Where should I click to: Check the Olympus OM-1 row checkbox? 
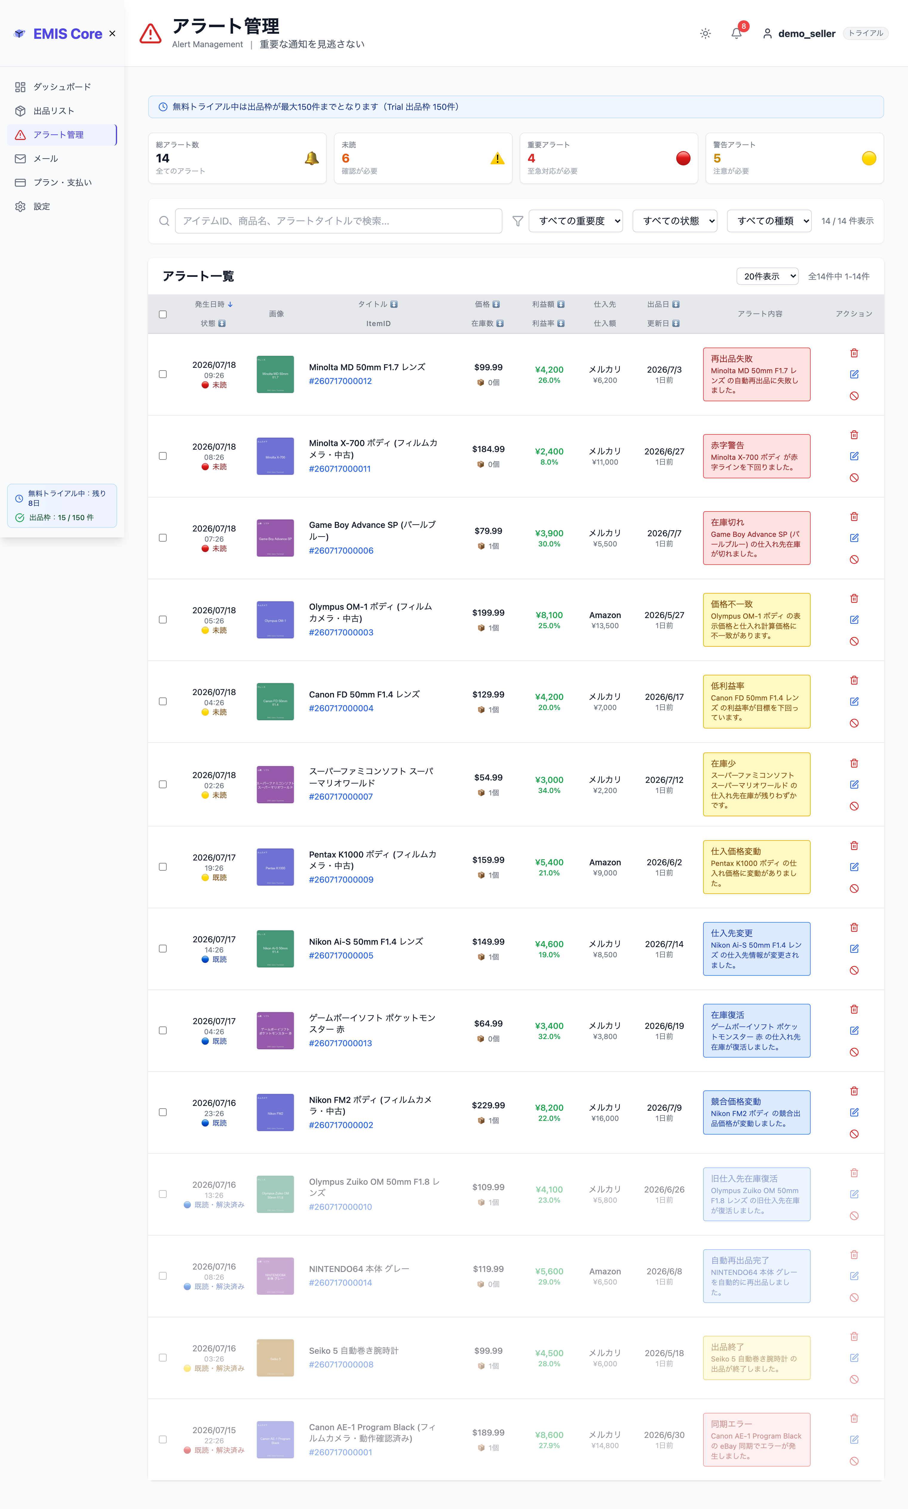click(x=163, y=620)
